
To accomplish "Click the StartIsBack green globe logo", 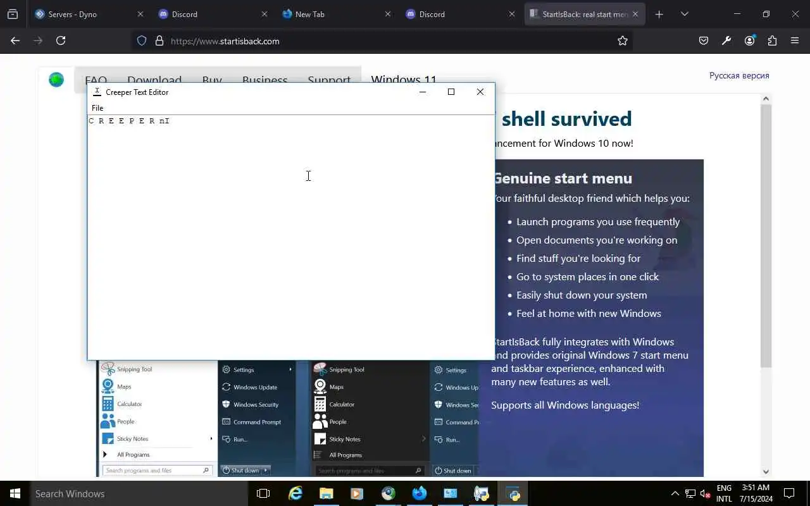I will (x=56, y=80).
